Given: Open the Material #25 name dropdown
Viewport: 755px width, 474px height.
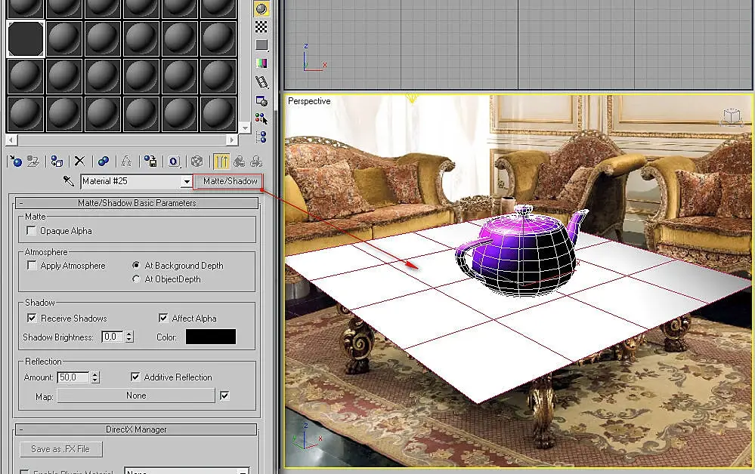Looking at the screenshot, I should [187, 181].
